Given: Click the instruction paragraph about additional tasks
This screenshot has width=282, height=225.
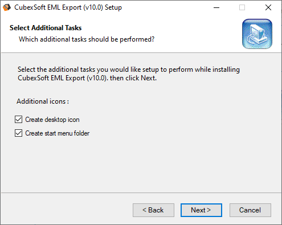Looking at the screenshot, I should tap(129, 73).
